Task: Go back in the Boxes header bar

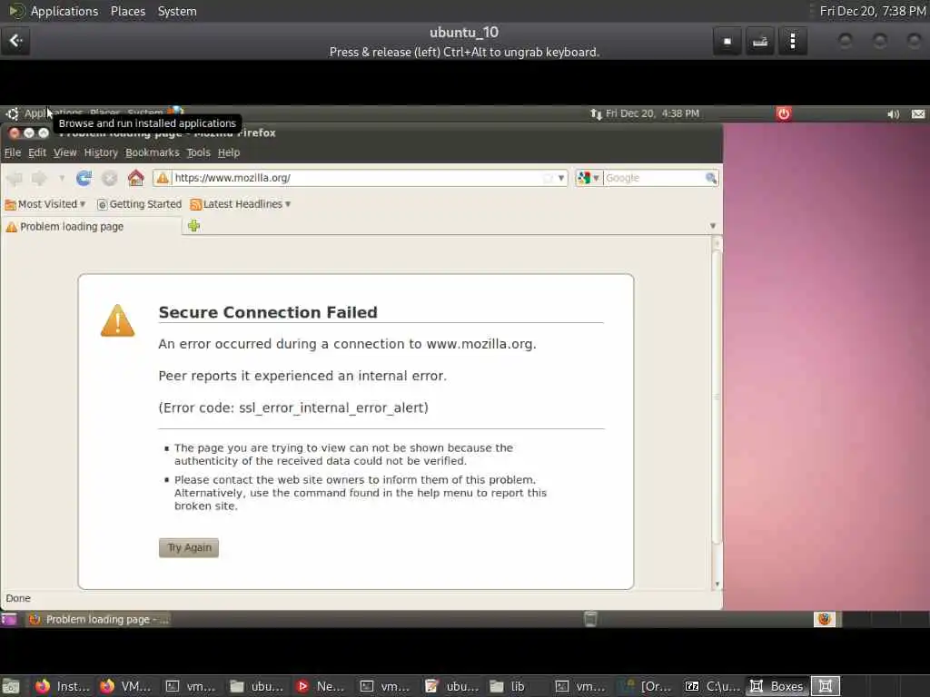Action: coord(15,41)
